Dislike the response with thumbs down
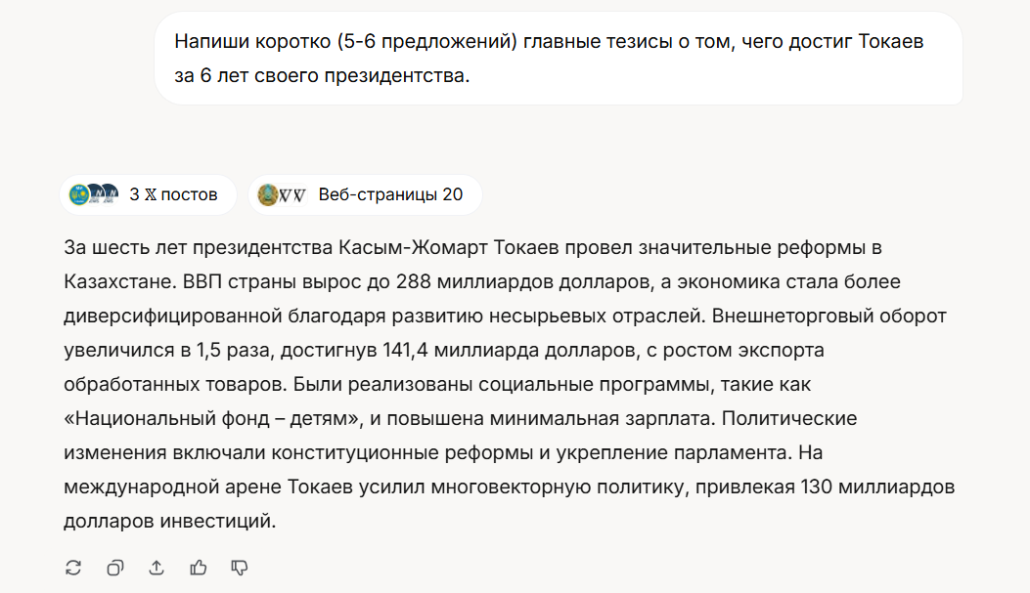 [239, 568]
